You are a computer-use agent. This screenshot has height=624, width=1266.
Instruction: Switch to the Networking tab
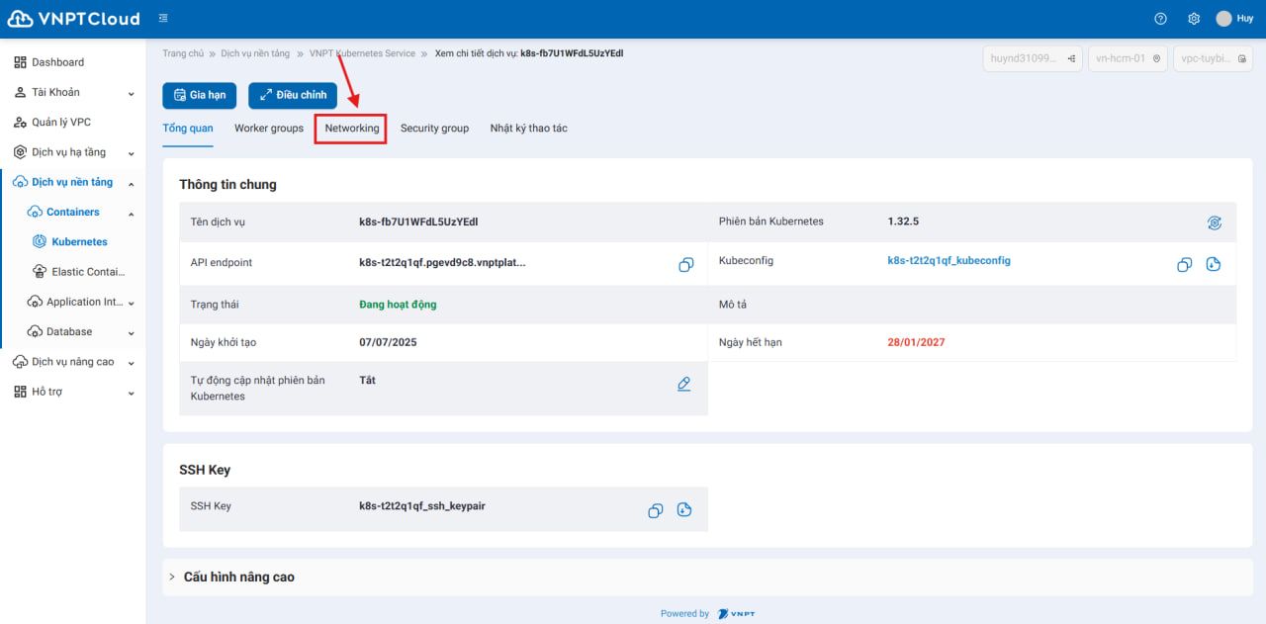click(351, 129)
